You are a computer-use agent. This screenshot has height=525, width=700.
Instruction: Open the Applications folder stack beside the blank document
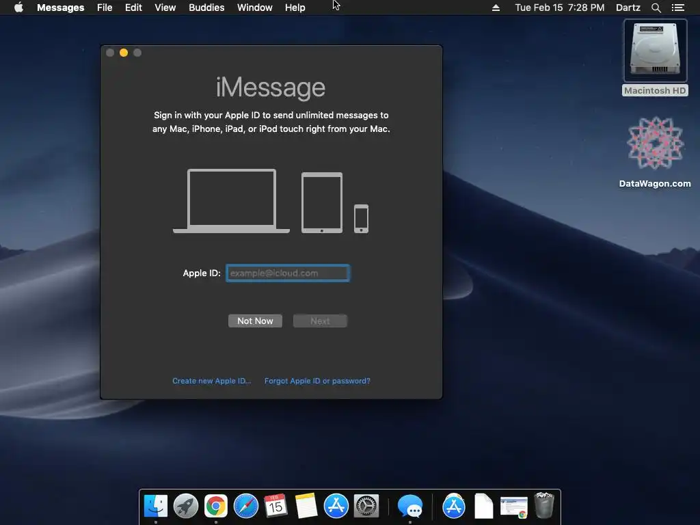coord(454,507)
